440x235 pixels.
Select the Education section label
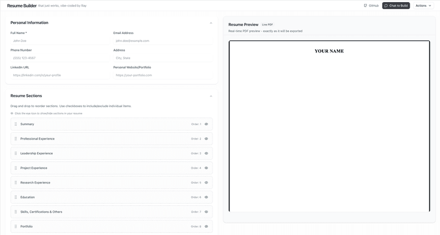point(28,197)
